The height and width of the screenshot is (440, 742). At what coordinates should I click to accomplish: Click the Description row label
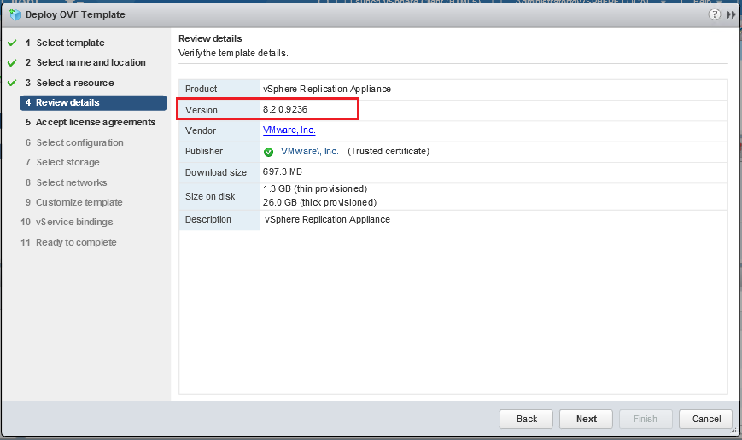[208, 219]
